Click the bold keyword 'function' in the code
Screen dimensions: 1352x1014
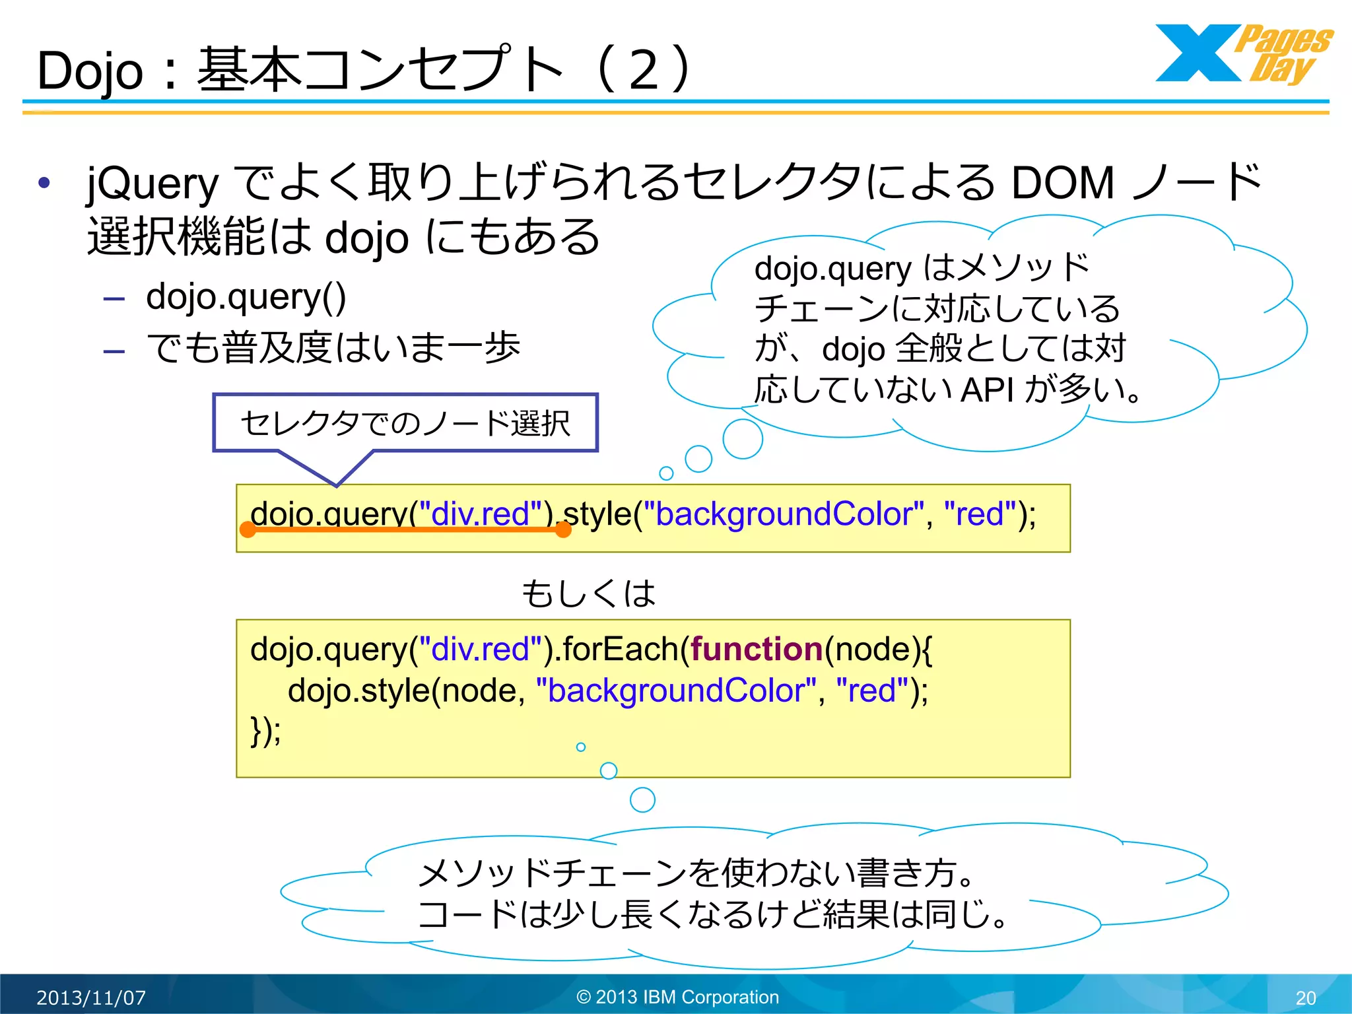pyautogui.click(x=757, y=649)
